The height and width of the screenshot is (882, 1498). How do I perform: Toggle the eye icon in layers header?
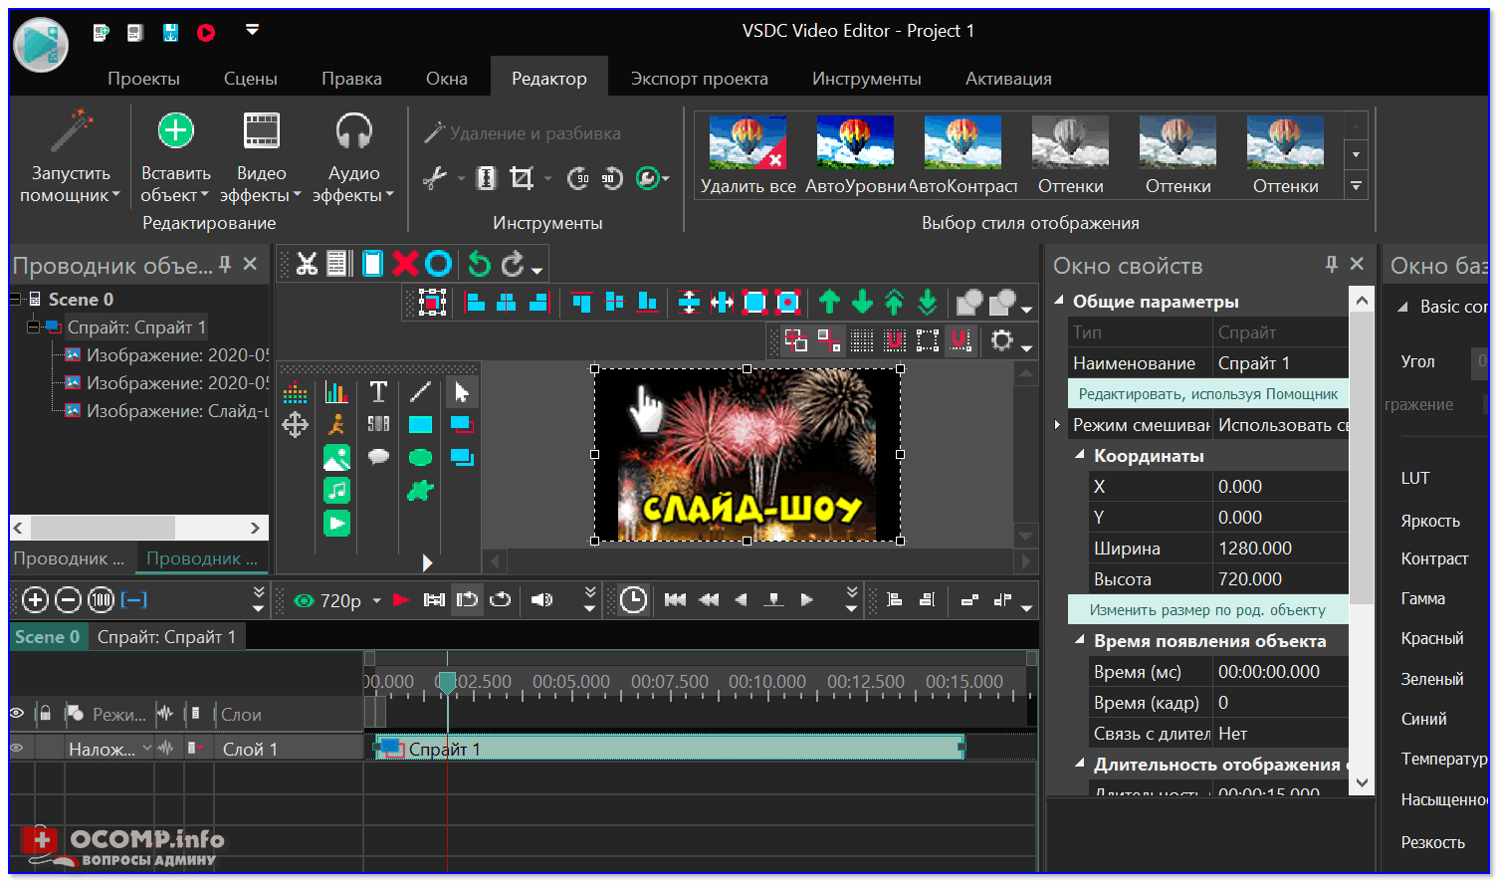(17, 714)
